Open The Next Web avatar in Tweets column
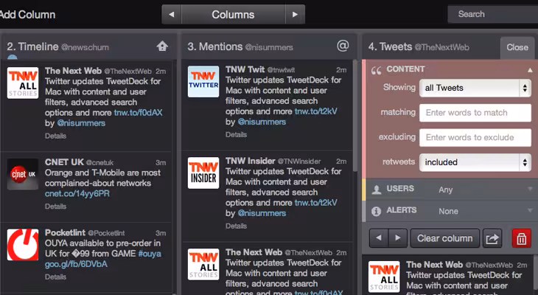This screenshot has width=538, height=295. [384, 277]
